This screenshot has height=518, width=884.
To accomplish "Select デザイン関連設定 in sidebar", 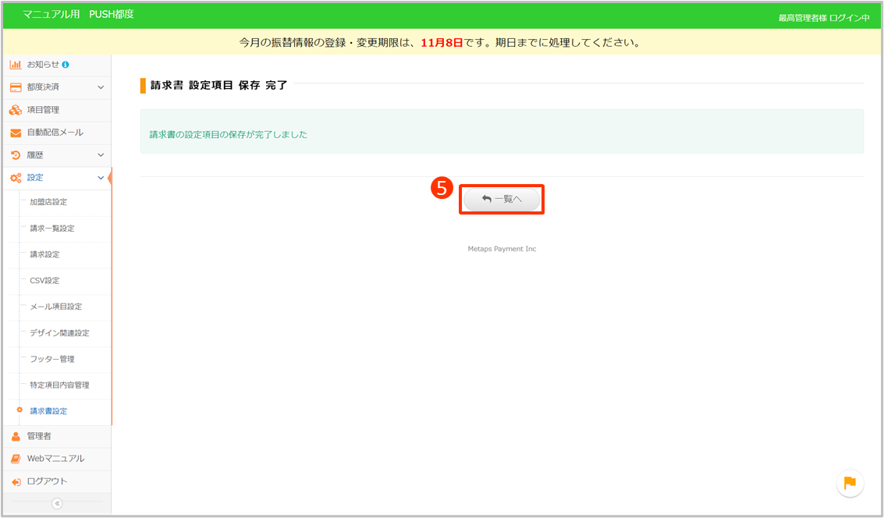I will pos(59,333).
